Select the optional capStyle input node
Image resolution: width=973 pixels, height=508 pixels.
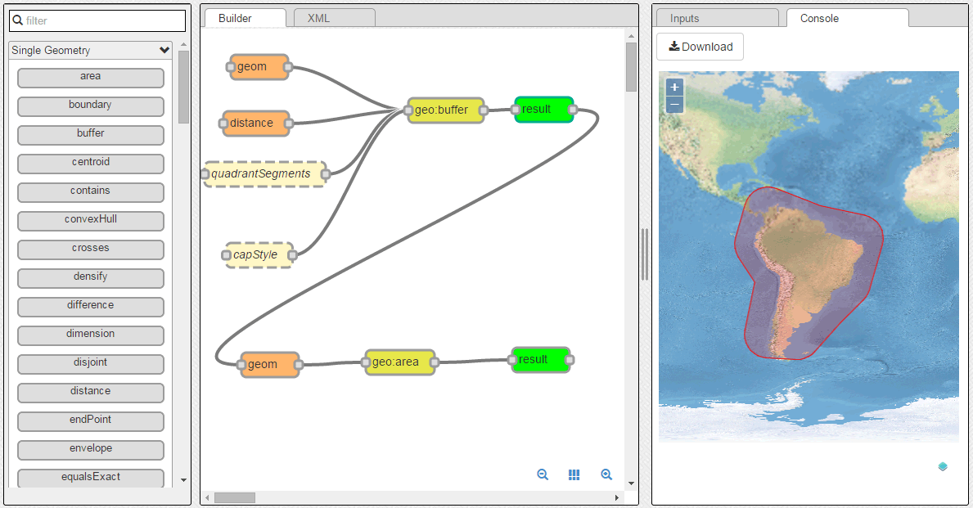click(258, 255)
